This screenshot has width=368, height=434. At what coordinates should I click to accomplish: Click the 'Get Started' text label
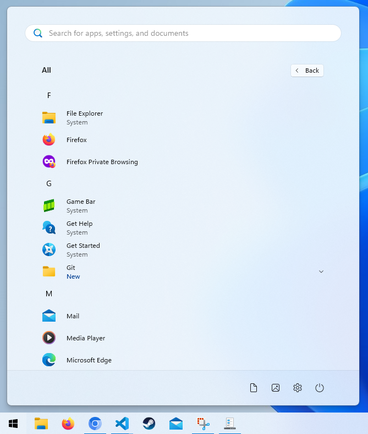click(x=83, y=246)
